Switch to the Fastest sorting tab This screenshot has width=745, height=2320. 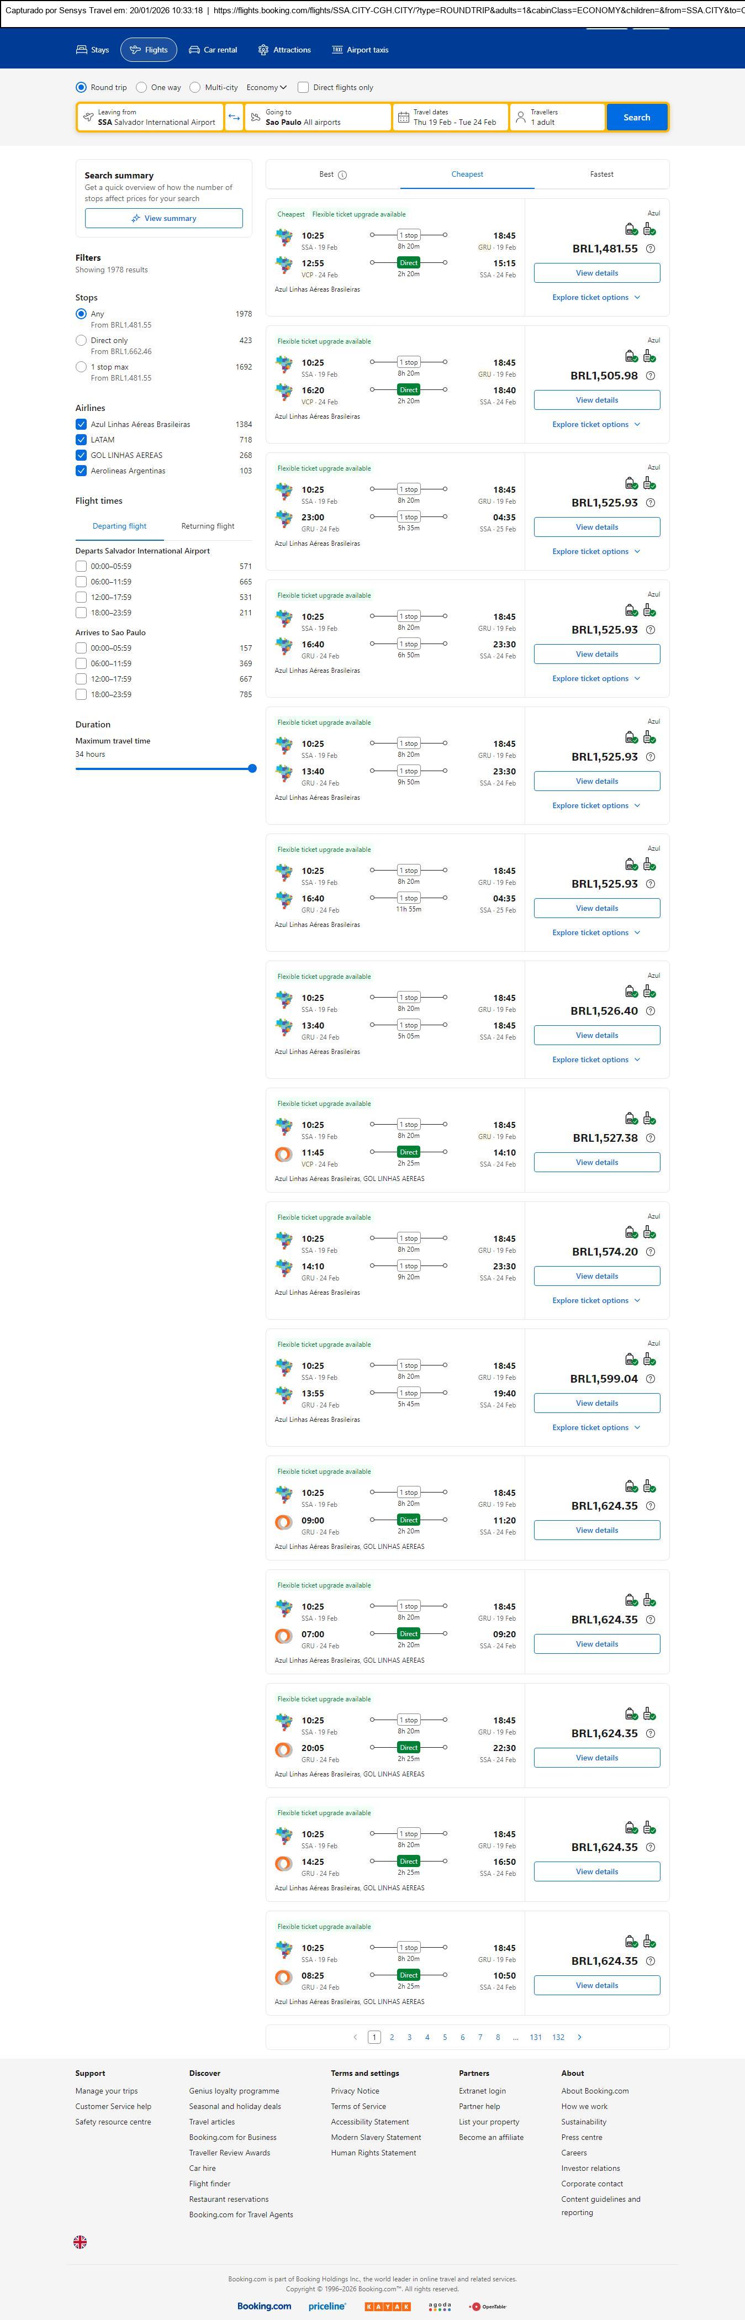coord(602,174)
